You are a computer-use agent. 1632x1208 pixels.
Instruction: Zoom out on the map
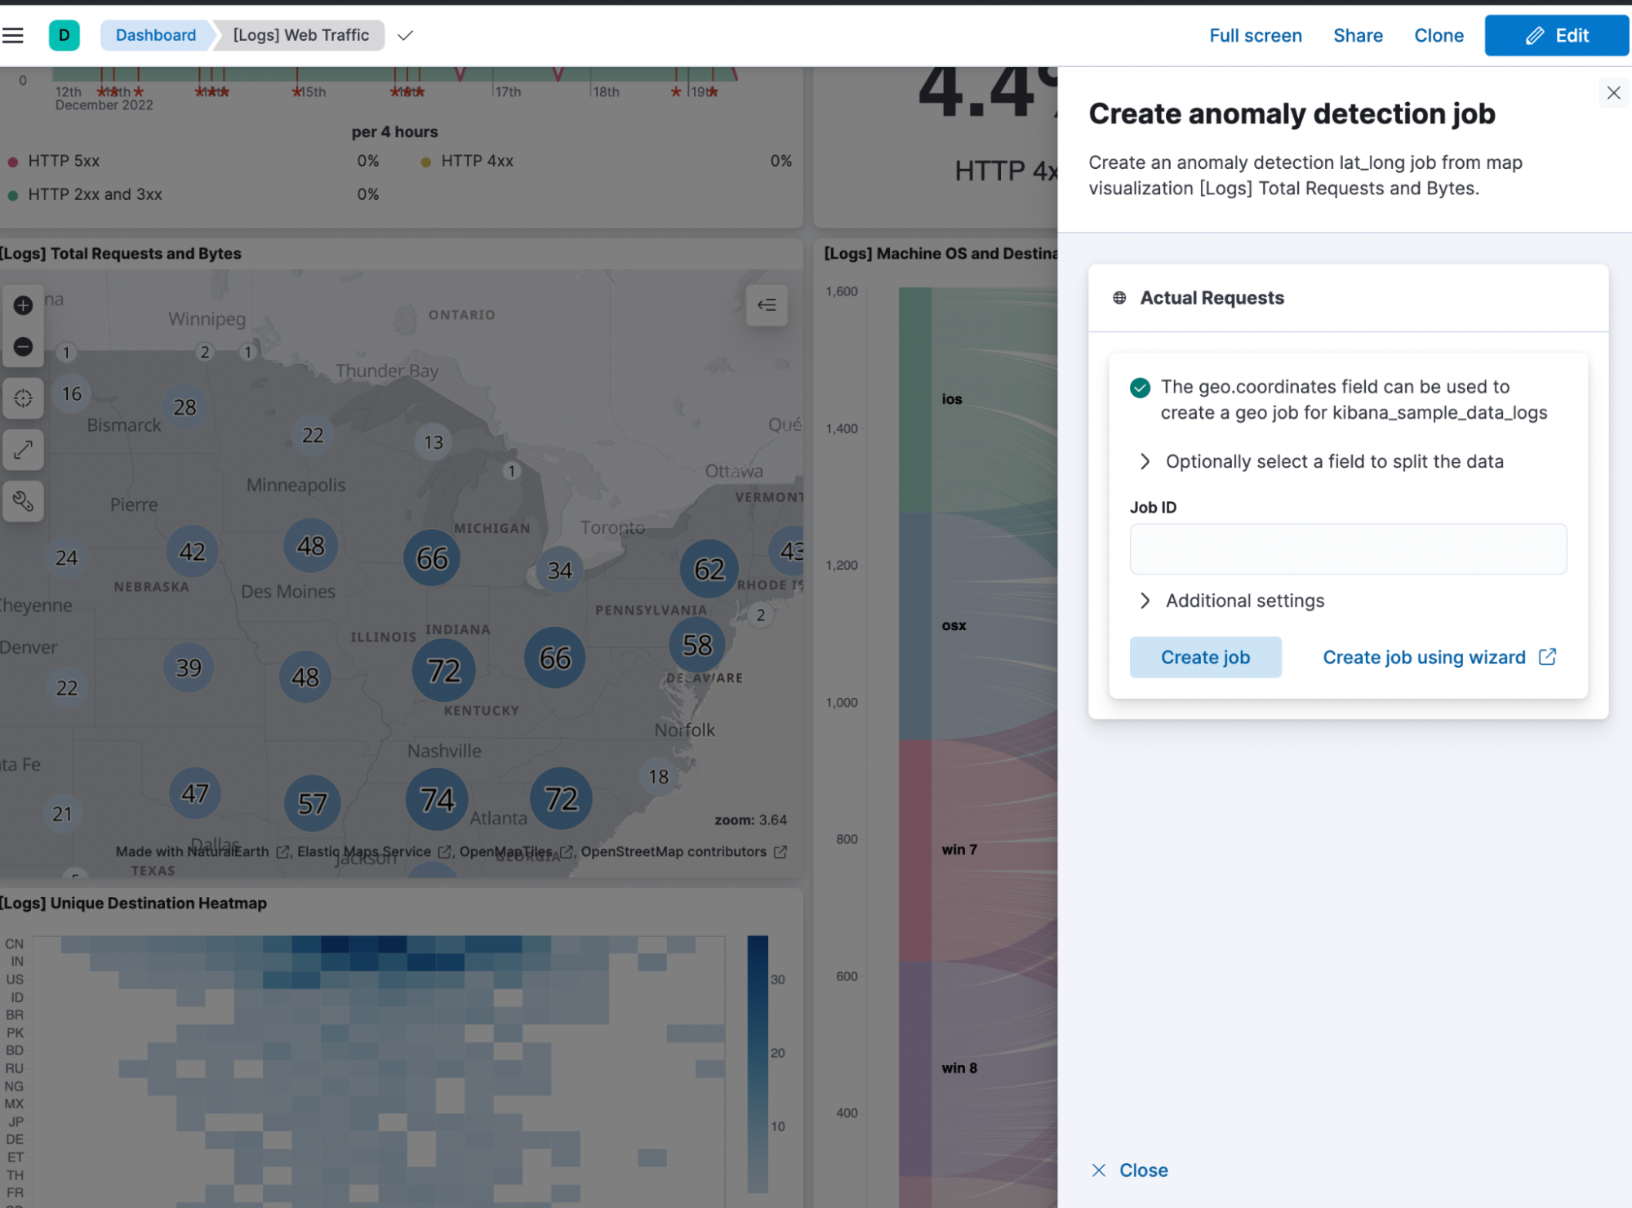point(23,347)
